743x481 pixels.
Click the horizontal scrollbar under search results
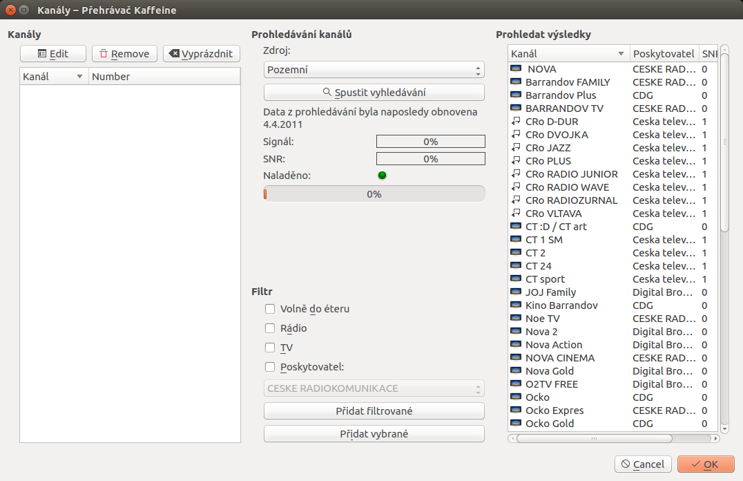coord(594,438)
